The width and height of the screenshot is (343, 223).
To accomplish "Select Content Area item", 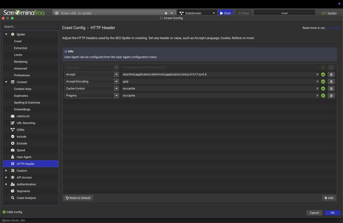I will (x=22, y=89).
